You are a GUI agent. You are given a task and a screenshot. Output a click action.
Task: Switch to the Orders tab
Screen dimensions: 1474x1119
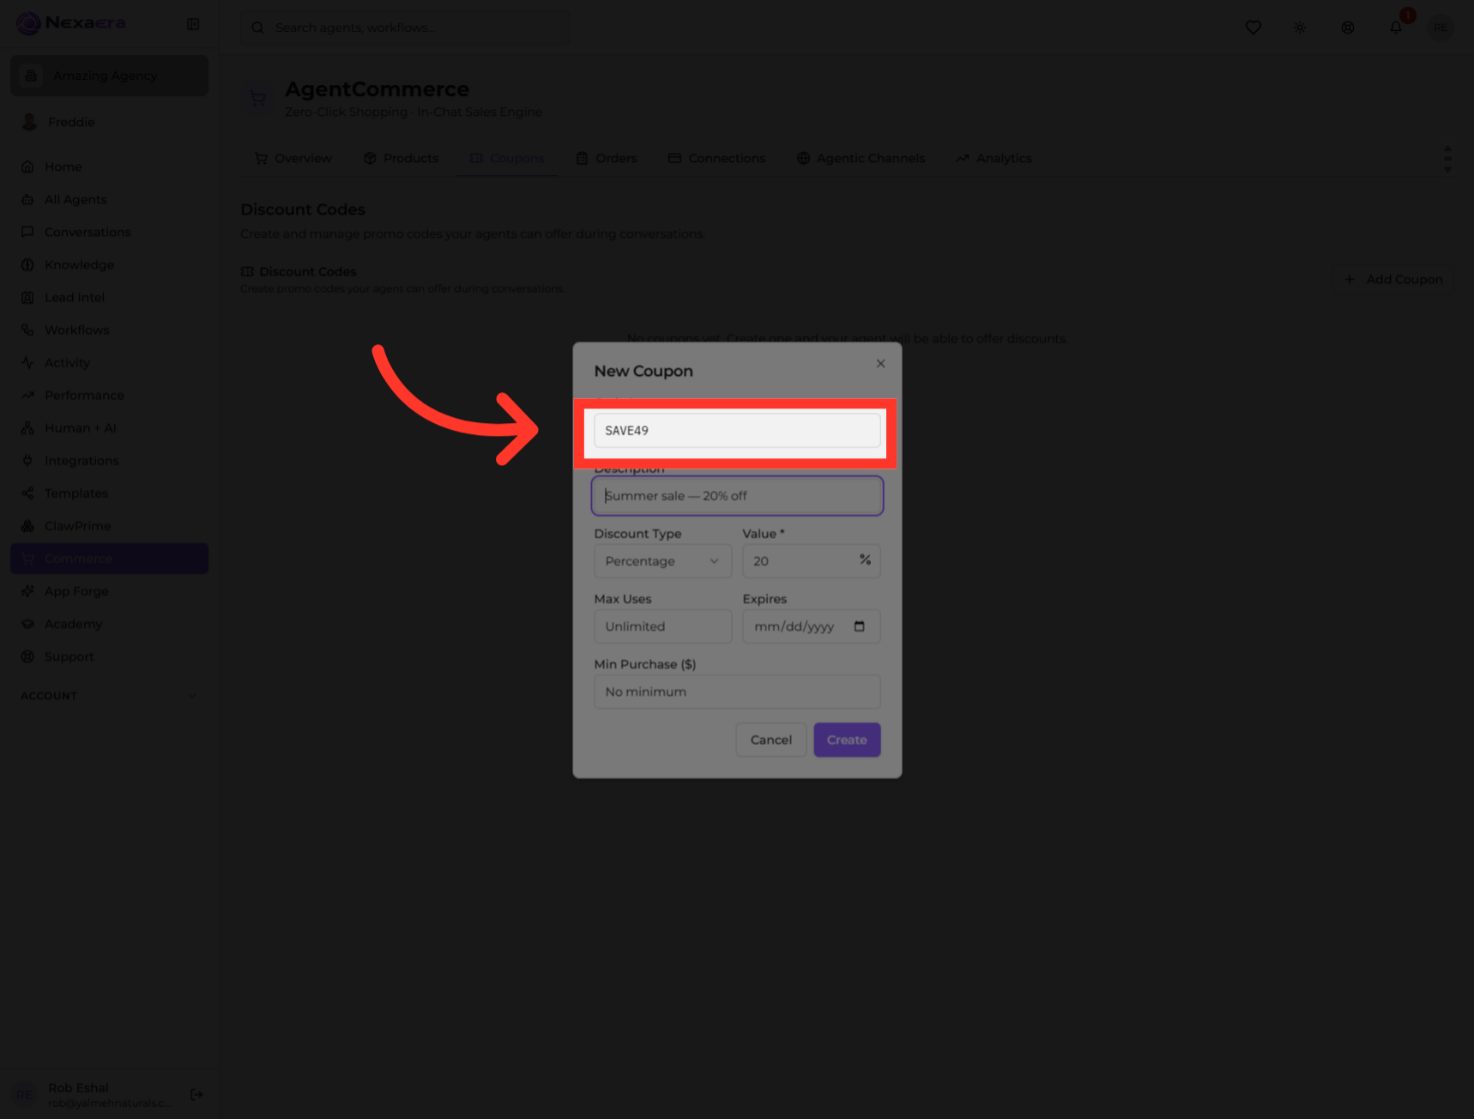click(x=607, y=158)
